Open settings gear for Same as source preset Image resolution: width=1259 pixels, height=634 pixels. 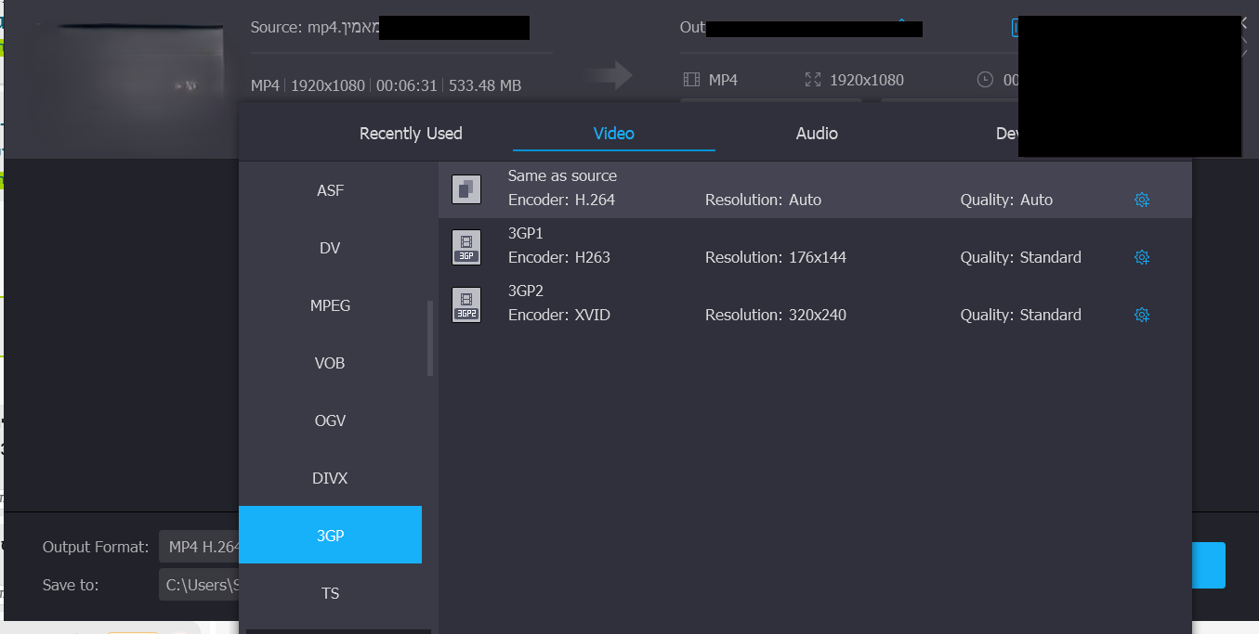1142,200
